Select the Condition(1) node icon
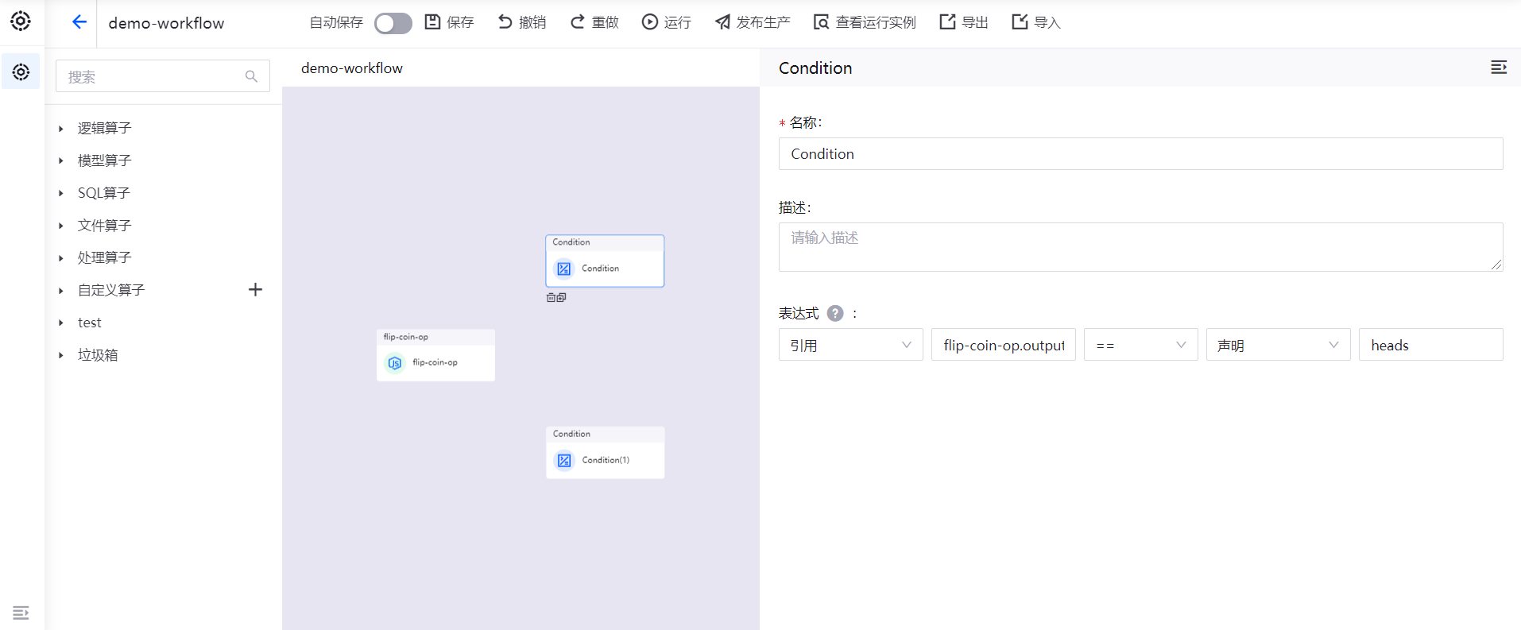This screenshot has width=1521, height=630. pyautogui.click(x=564, y=460)
